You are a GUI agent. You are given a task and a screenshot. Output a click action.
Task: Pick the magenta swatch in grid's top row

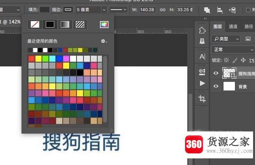coord(66,59)
